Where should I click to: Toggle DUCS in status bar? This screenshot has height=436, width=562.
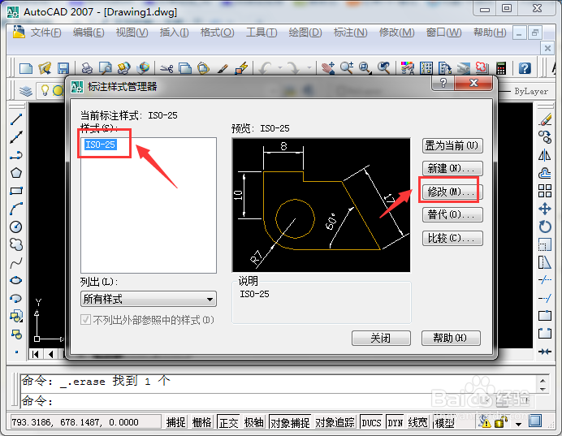tap(371, 423)
